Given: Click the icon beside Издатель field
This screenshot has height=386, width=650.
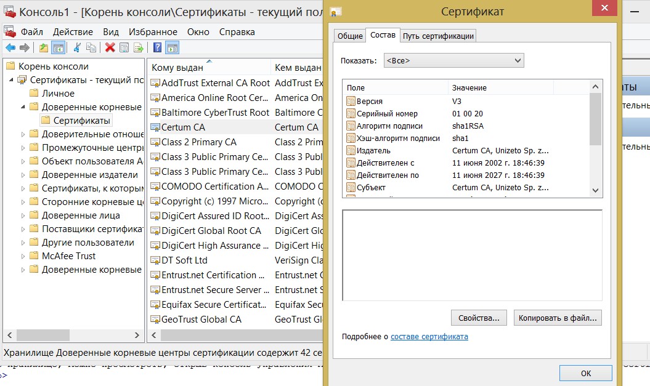Looking at the screenshot, I should tap(351, 150).
